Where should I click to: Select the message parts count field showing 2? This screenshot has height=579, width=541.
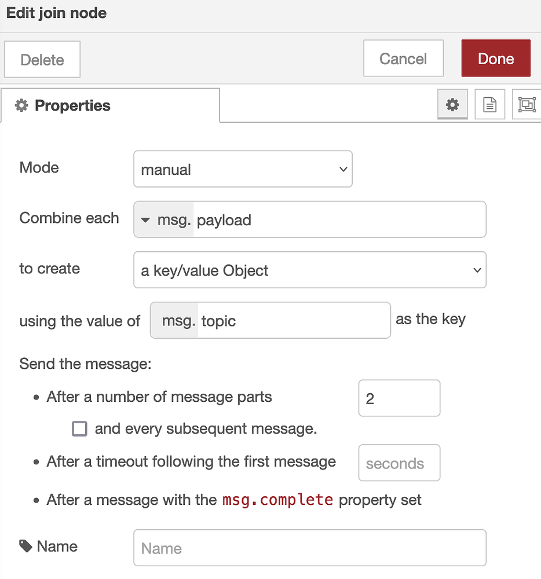399,398
